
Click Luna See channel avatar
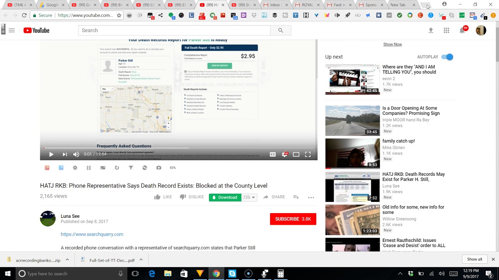click(48, 219)
